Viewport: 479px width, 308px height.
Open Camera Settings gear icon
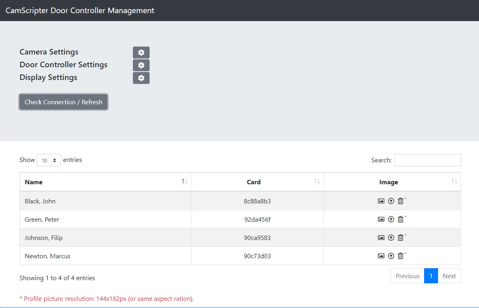pyautogui.click(x=141, y=53)
